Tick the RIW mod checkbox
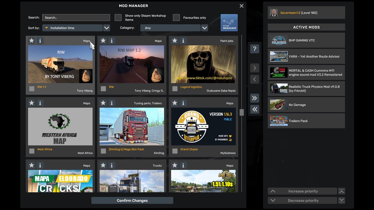Screen dimensions: 374x210 click(103, 89)
